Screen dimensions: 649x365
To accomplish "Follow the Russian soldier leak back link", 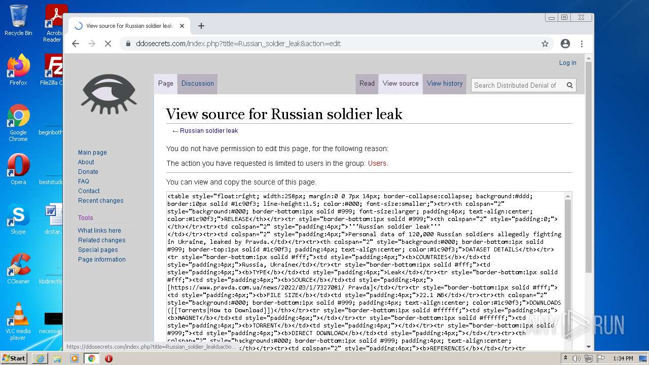I will point(209,131).
